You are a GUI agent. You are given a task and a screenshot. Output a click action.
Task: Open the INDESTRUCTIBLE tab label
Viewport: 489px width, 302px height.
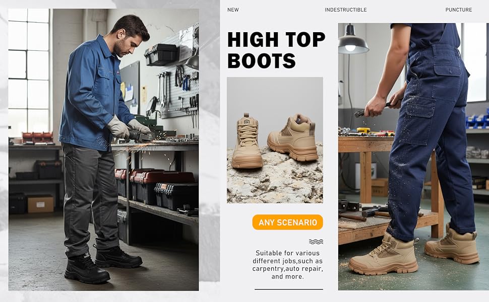coord(345,10)
